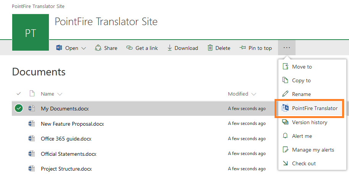
Task: Click the Pin to top pin icon
Action: coord(242,48)
